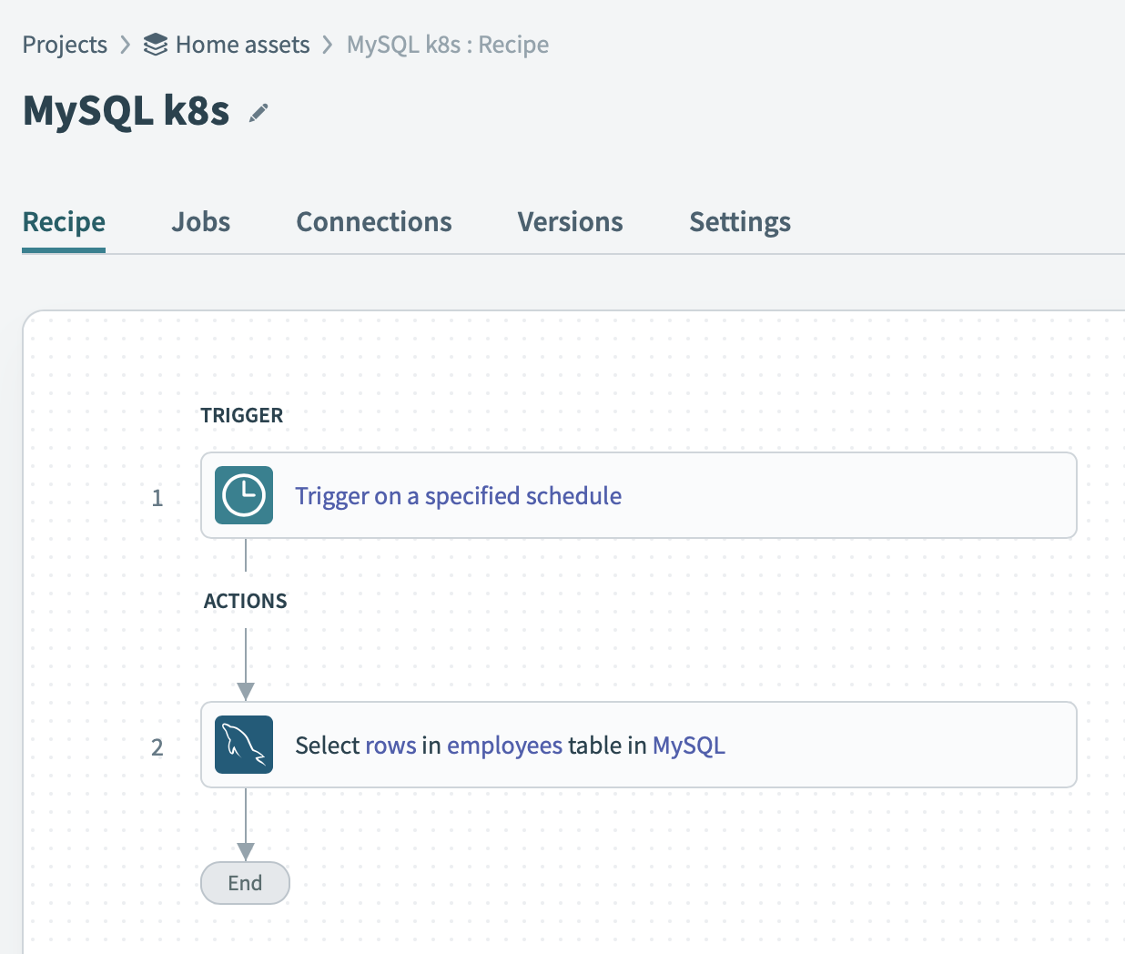The height and width of the screenshot is (954, 1125).
Task: Click MySQL k8s : Recipe breadcrumb text
Action: tap(448, 45)
